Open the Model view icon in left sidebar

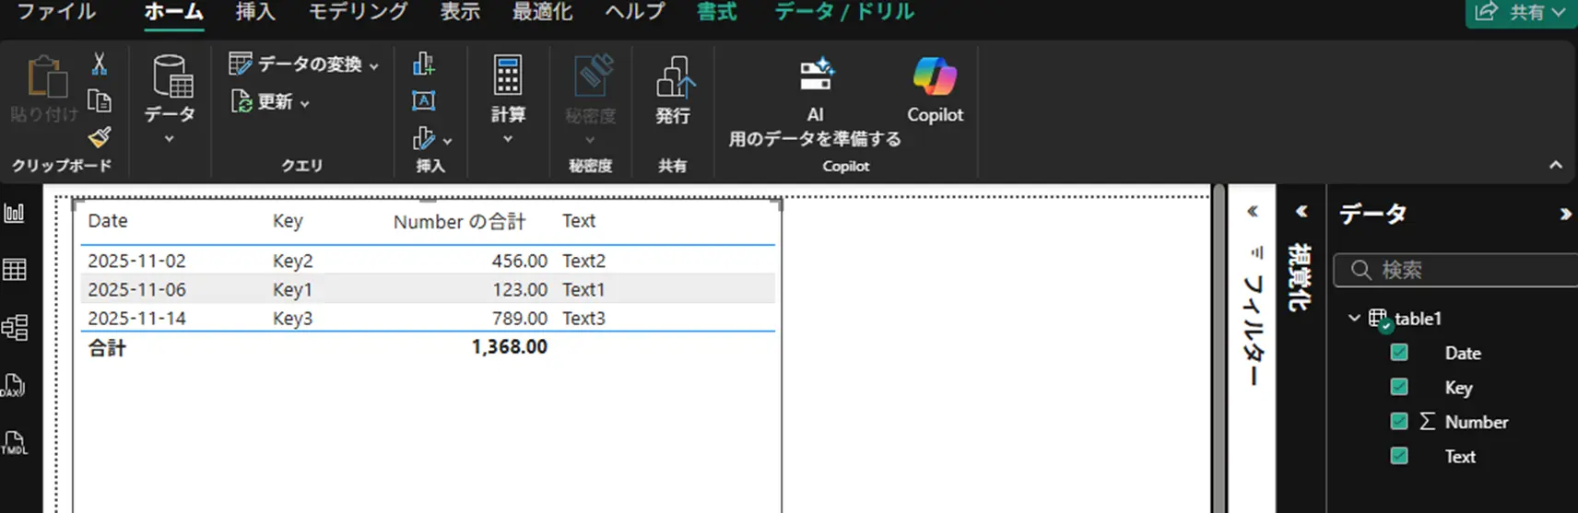click(x=15, y=328)
